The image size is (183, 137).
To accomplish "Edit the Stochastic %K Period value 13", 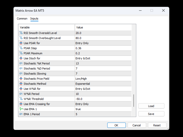I will [x=103, y=63].
